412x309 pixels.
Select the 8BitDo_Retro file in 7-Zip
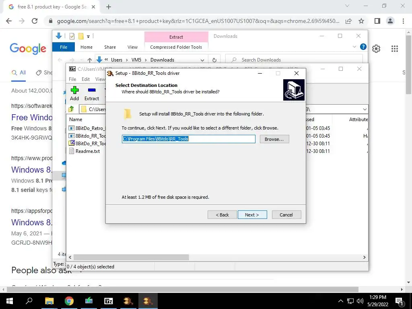click(87, 128)
